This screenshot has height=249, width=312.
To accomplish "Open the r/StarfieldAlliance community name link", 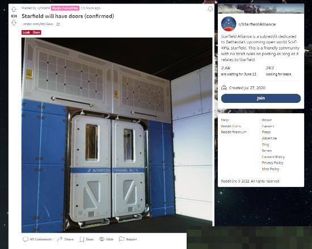I will pyautogui.click(x=257, y=24).
